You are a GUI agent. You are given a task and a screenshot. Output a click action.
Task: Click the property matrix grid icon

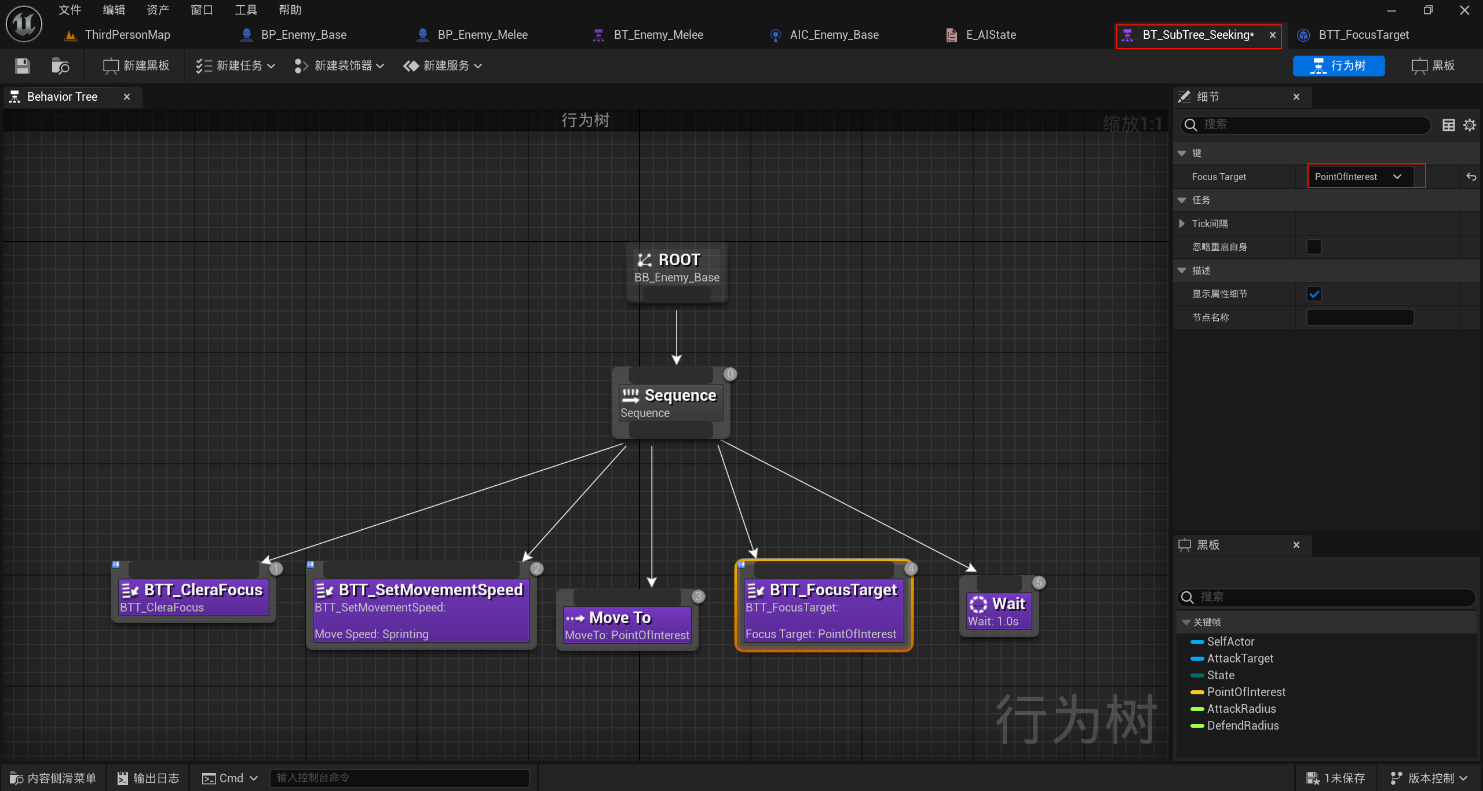1448,125
